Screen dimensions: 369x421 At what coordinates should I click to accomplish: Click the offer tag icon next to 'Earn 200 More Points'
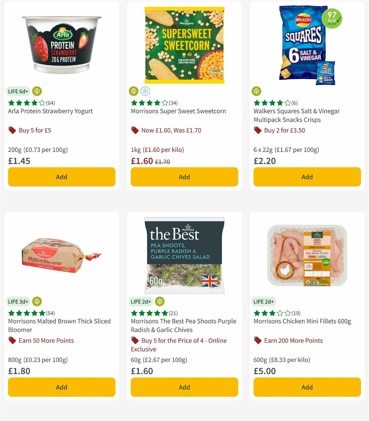(258, 341)
